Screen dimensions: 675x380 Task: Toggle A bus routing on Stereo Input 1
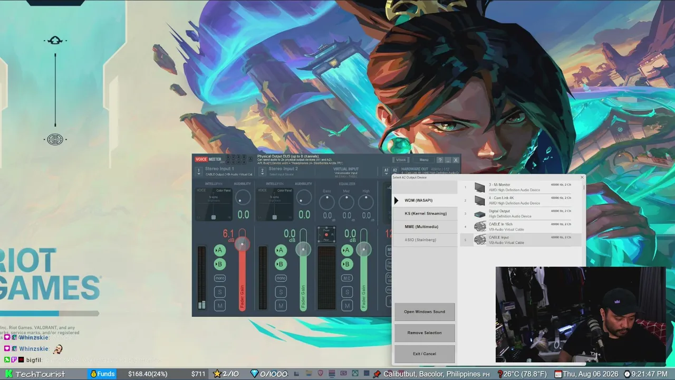tap(220, 250)
